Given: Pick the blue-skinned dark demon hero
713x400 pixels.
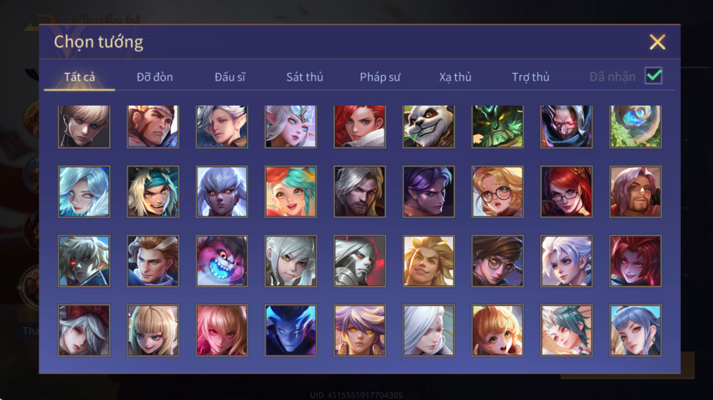Looking at the screenshot, I should (x=290, y=330).
